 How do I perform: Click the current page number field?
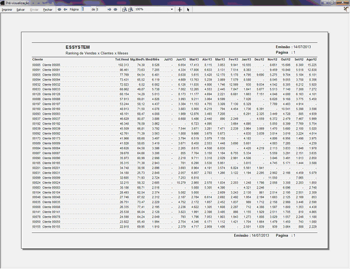tap(85, 9)
